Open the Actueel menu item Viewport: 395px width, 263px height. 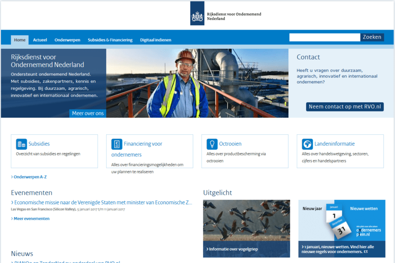pyautogui.click(x=40, y=40)
